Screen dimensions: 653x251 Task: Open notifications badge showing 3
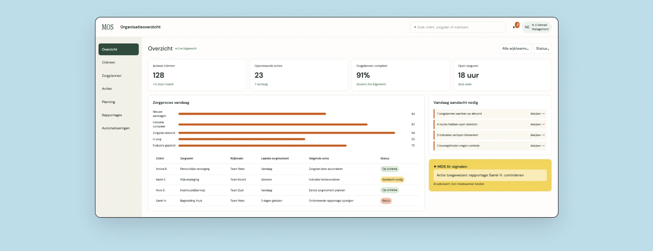517,25
